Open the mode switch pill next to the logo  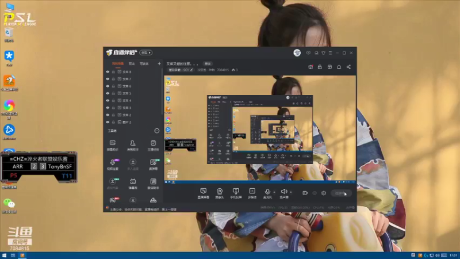(146, 52)
